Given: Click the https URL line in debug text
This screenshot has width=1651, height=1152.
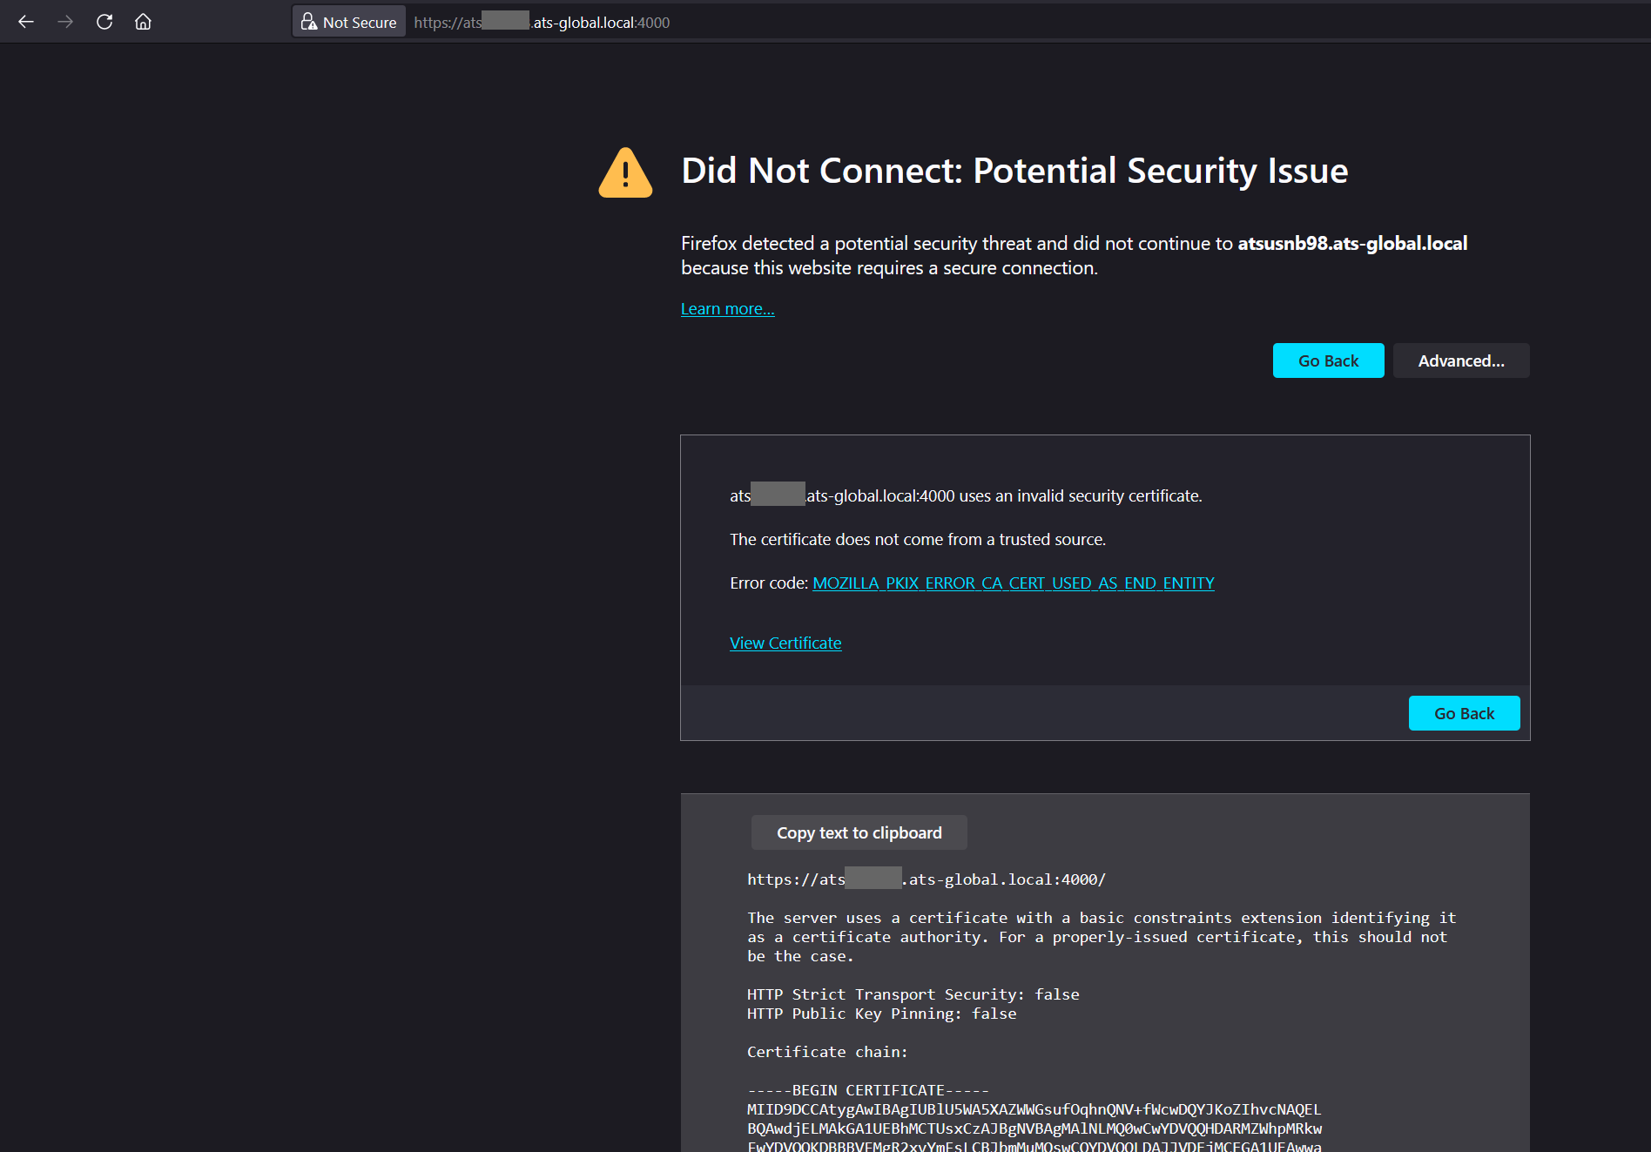Looking at the screenshot, I should click(x=926, y=879).
